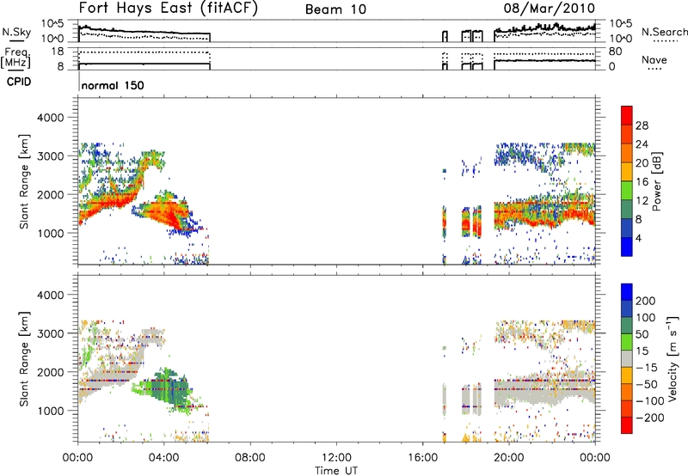
Task: Click the date '08/Mar/2010'
Action: (x=549, y=8)
